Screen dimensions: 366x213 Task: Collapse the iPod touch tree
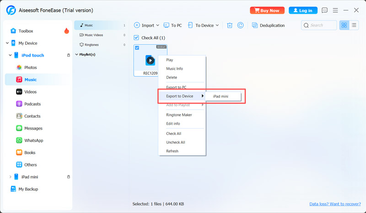point(10,55)
